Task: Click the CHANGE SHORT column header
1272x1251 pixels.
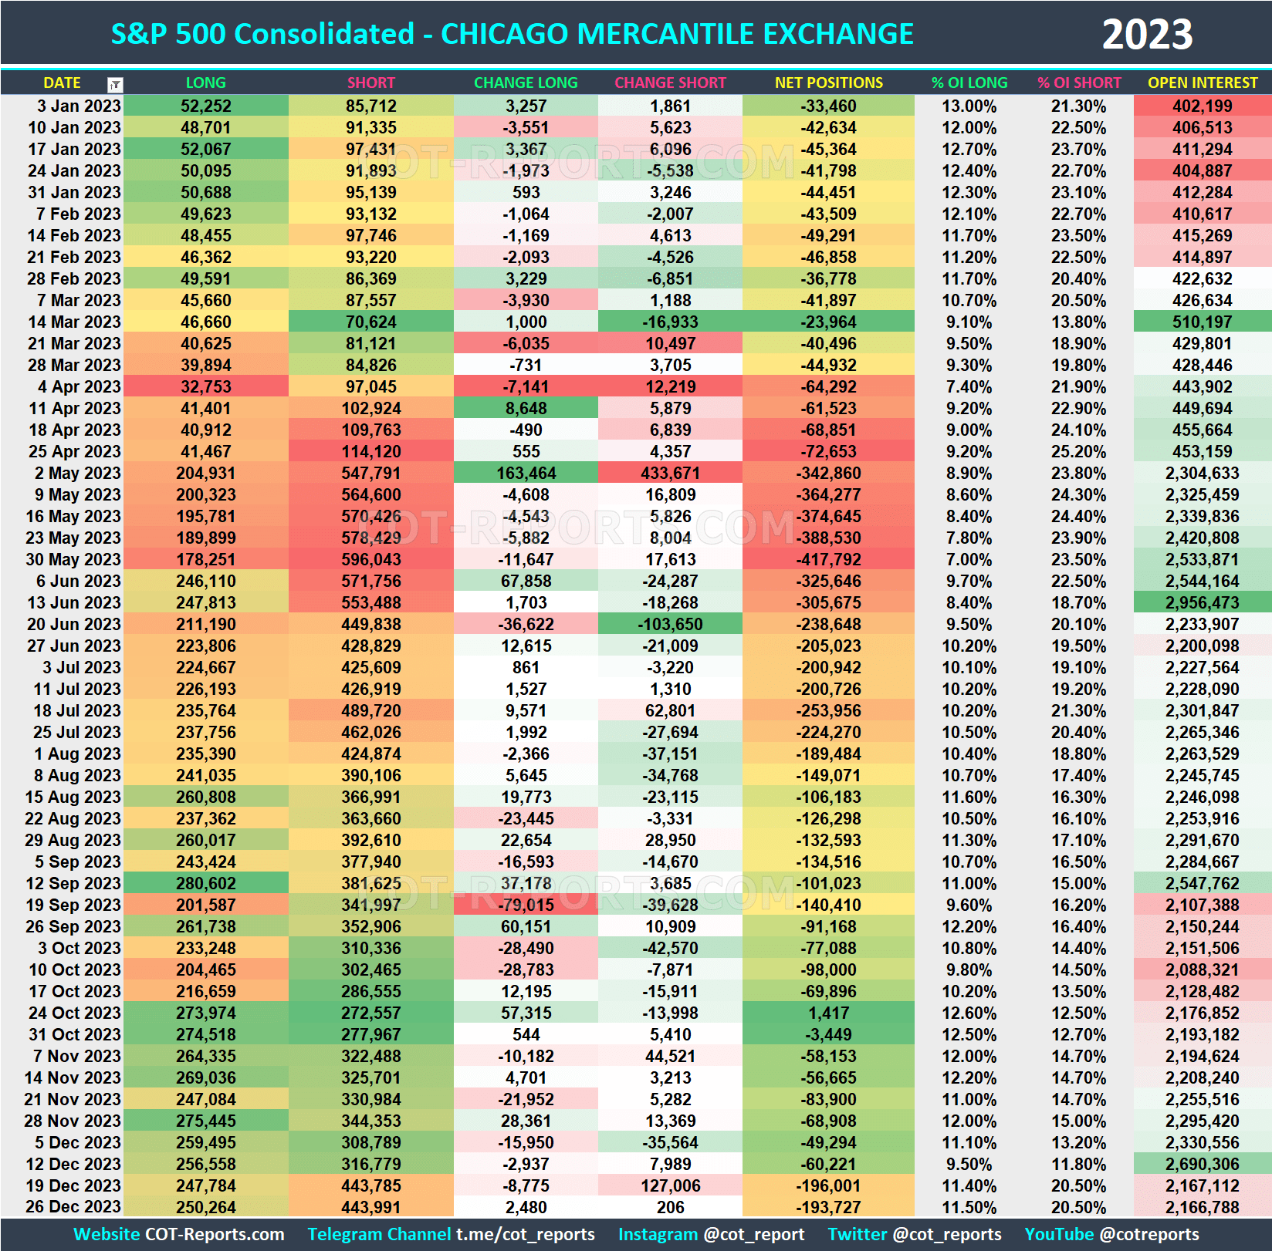Action: [x=669, y=83]
